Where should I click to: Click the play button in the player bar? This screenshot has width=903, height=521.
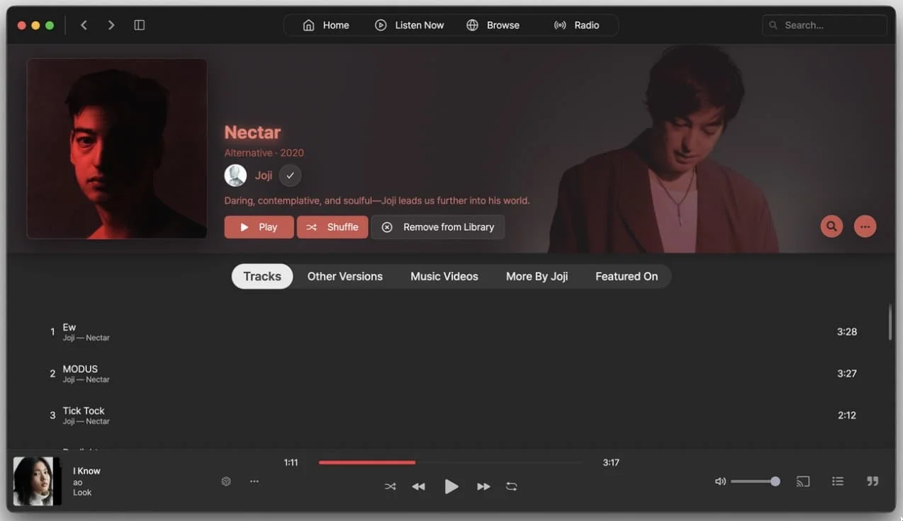451,486
